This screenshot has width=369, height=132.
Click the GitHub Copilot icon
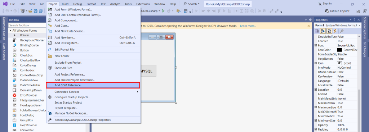327,11
